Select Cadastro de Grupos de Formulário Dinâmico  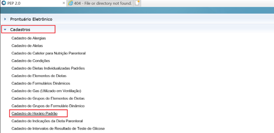pyautogui.click(x=48, y=106)
